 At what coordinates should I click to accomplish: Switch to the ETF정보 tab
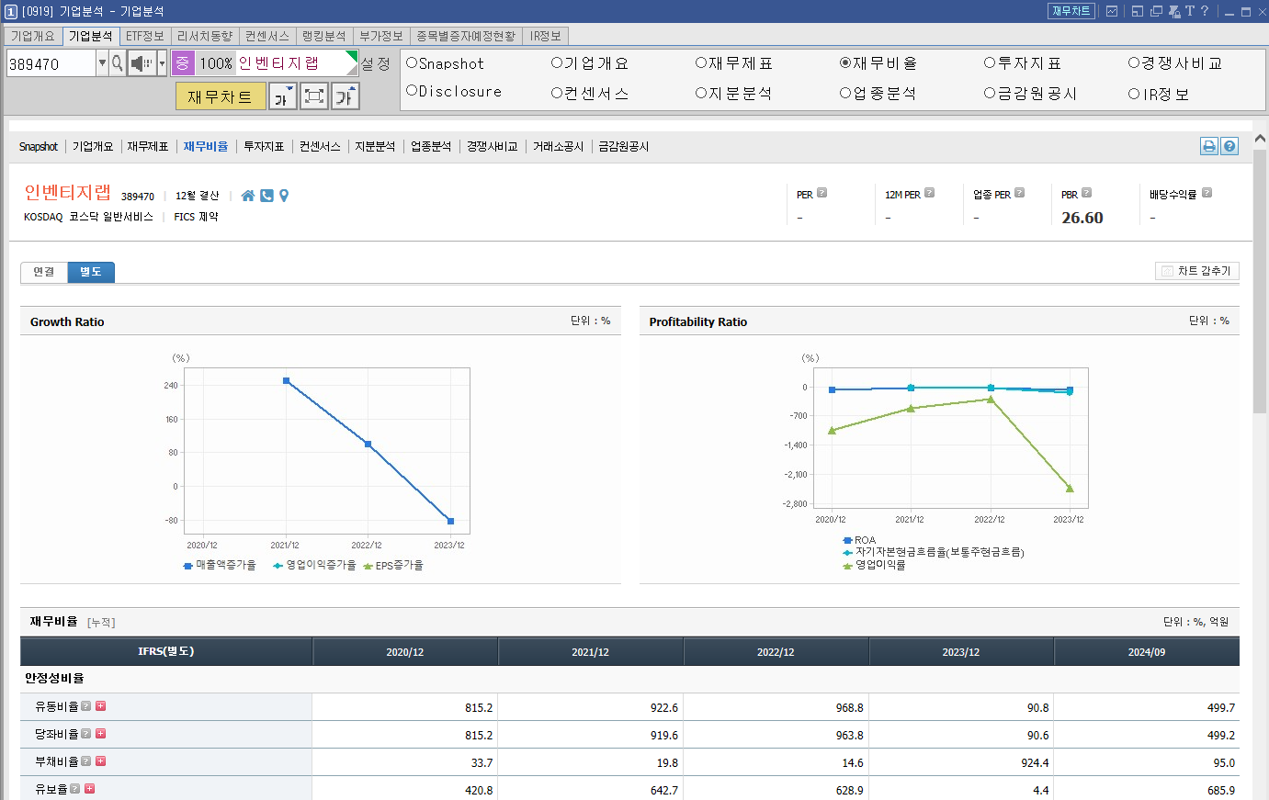pos(145,36)
